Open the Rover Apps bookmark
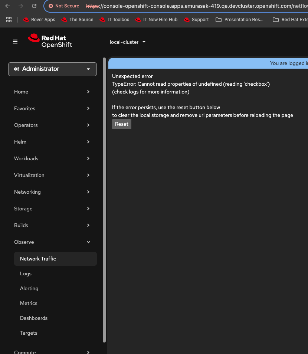Image resolution: width=308 pixels, height=354 pixels. 39,20
